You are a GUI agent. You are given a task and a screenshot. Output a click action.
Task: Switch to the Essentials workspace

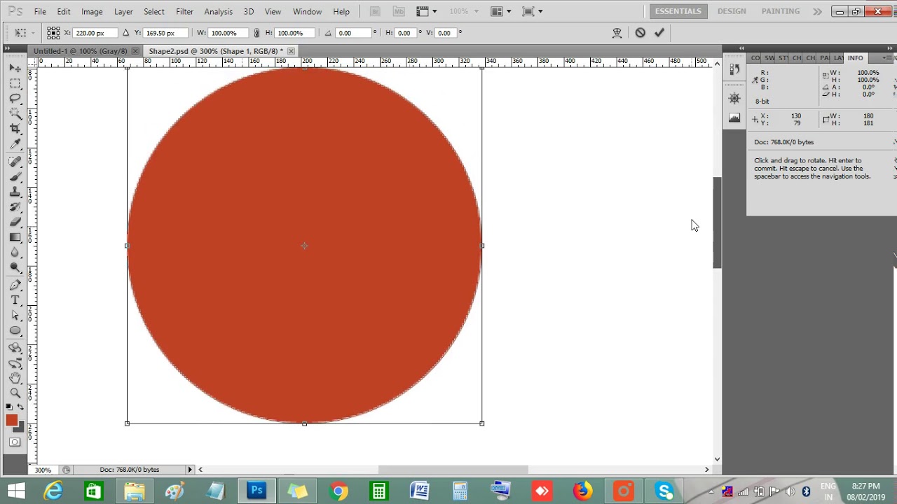click(678, 11)
